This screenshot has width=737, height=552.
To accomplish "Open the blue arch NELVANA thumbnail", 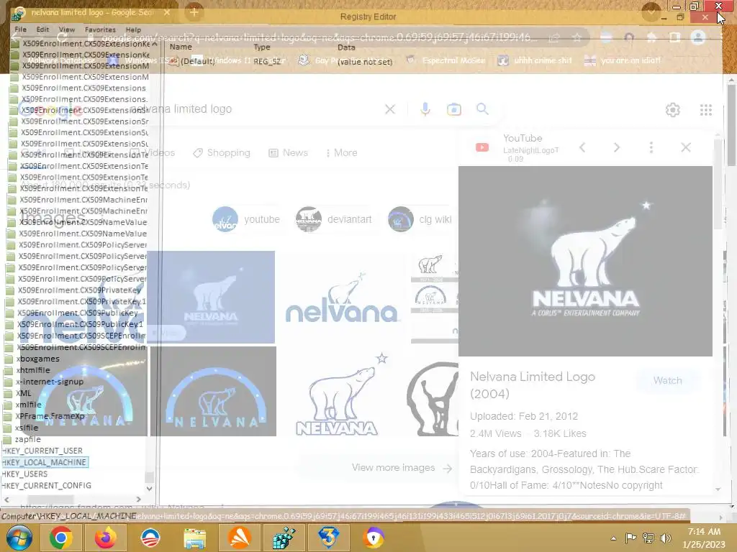I will click(214, 392).
